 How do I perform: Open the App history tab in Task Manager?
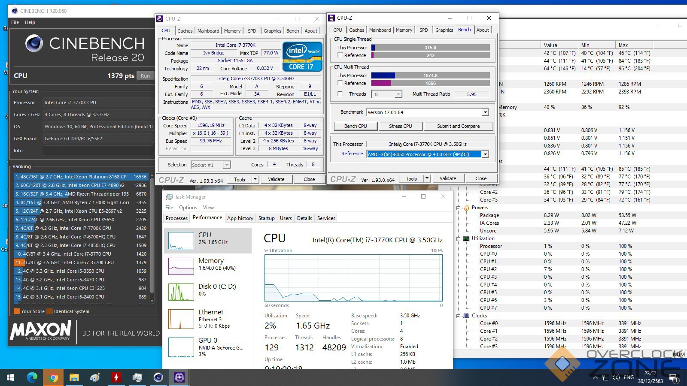click(x=240, y=218)
